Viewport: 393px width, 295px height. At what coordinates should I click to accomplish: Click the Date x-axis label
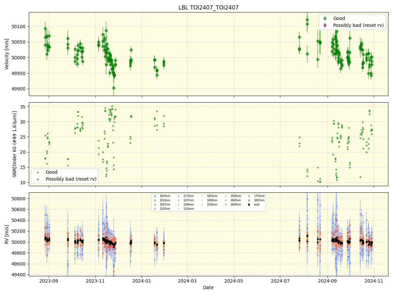(208, 287)
